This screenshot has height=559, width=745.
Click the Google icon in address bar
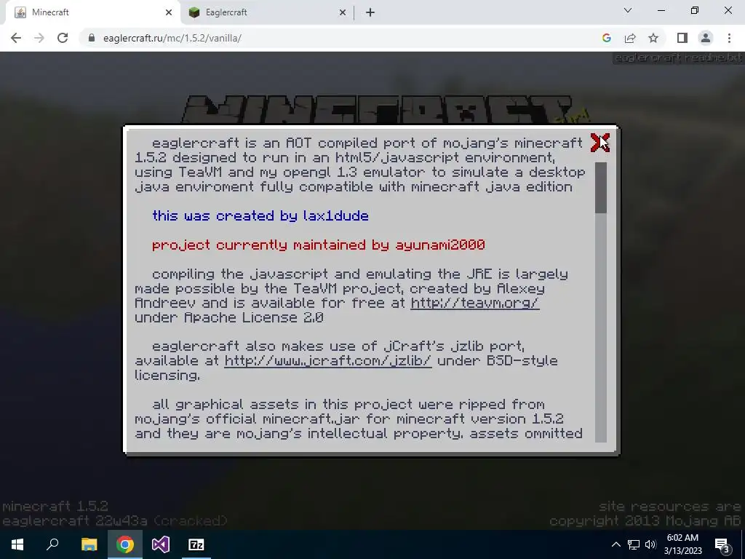click(606, 38)
